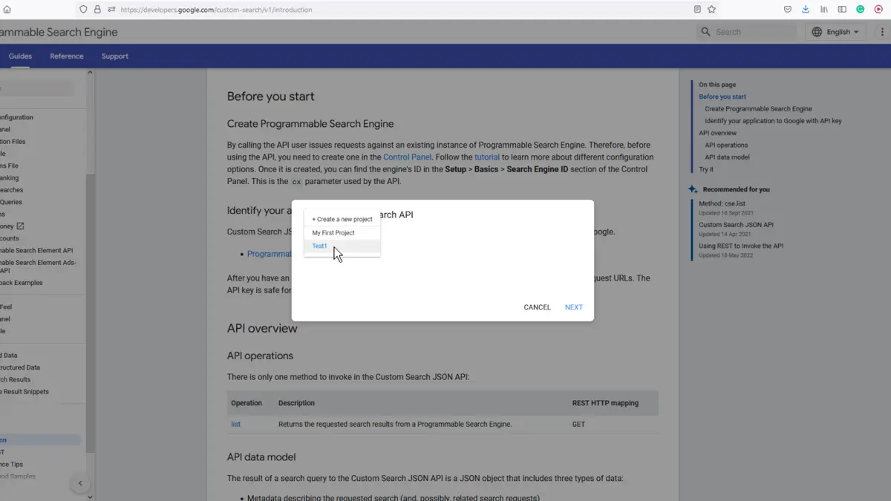Bookmark this page with the star icon
The height and width of the screenshot is (501, 891).
tap(711, 10)
